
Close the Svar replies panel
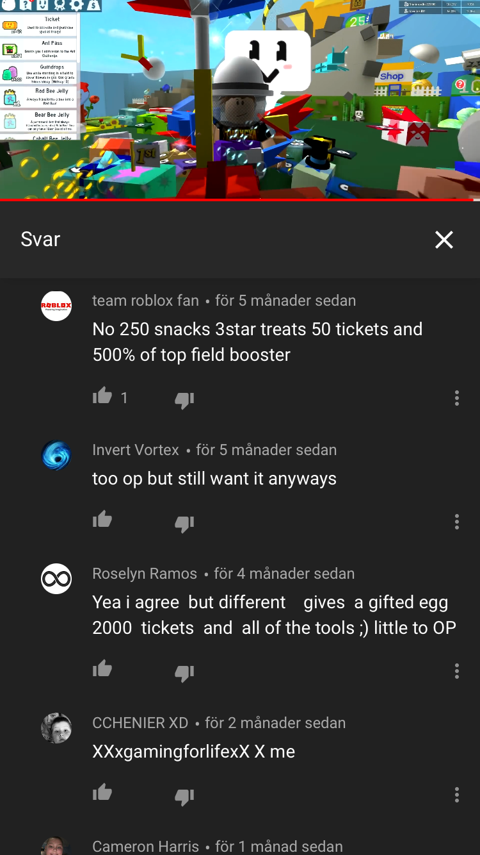tap(444, 240)
